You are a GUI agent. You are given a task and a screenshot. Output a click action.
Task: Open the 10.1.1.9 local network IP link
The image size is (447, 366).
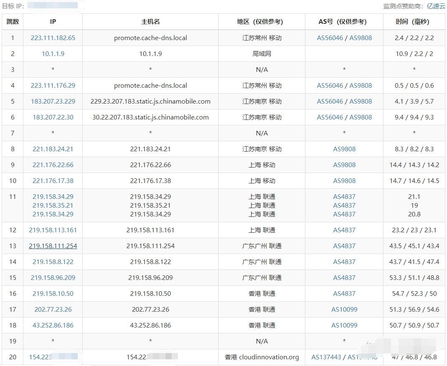[x=53, y=53]
